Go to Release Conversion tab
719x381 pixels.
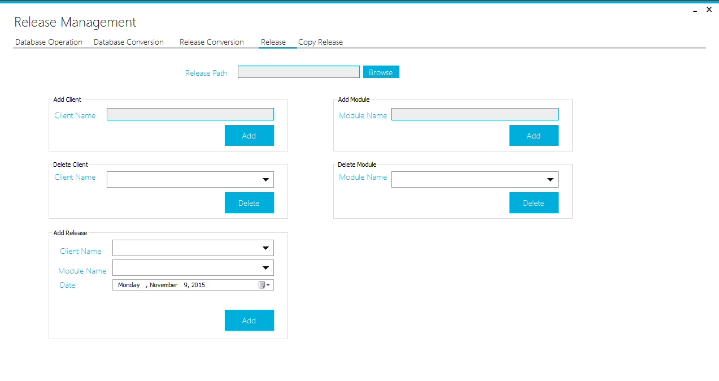tap(212, 42)
